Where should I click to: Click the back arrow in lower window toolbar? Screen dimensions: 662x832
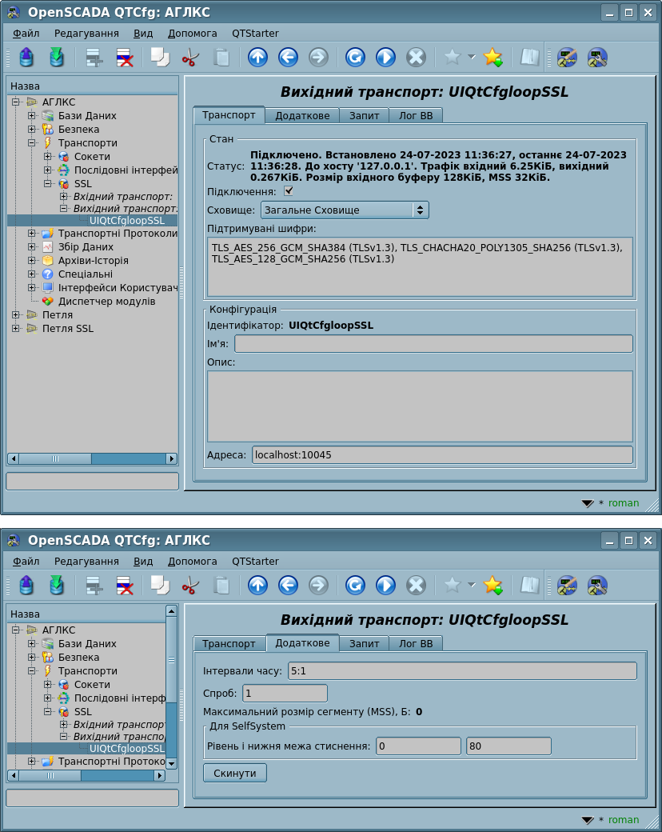pyautogui.click(x=288, y=586)
